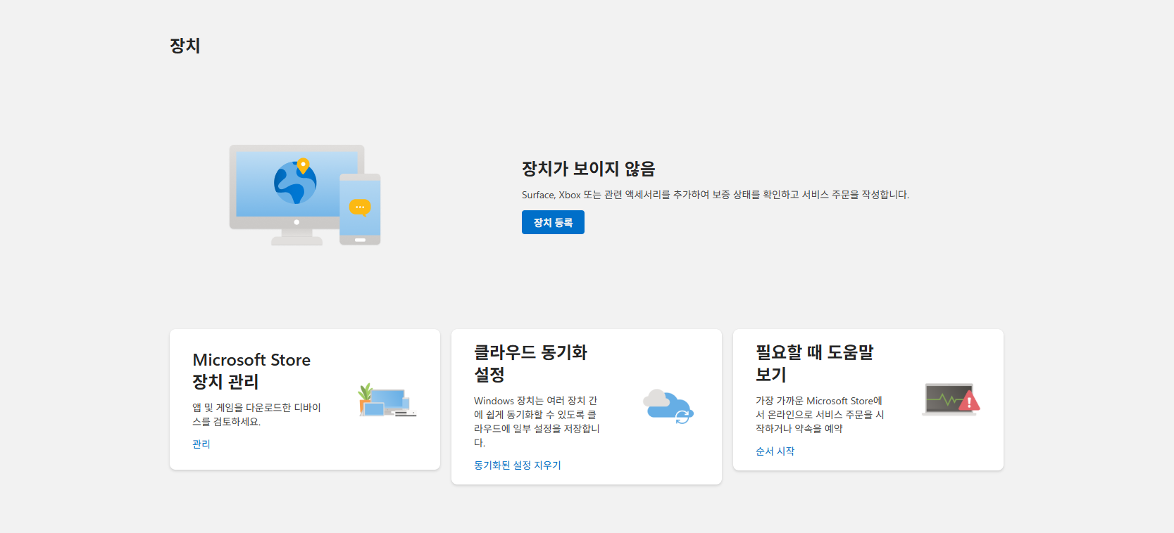Select the 장치 page heading
Screen dimensions: 1174x533
tap(185, 46)
